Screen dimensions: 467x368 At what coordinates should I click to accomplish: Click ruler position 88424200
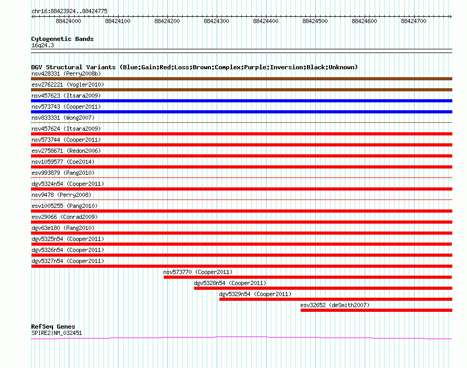click(x=167, y=21)
